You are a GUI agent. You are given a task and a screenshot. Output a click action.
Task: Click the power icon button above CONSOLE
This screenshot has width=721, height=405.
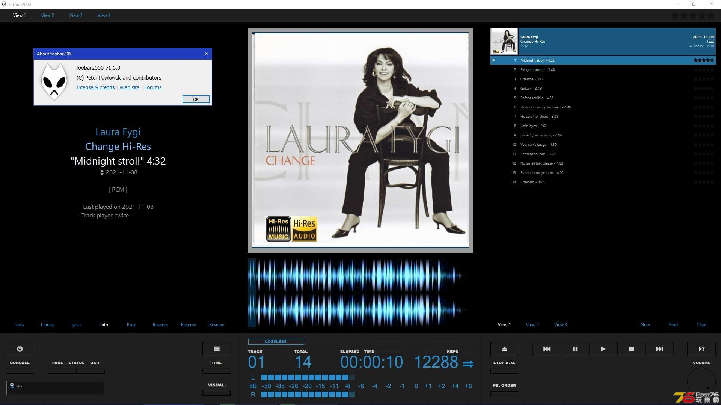click(x=20, y=349)
